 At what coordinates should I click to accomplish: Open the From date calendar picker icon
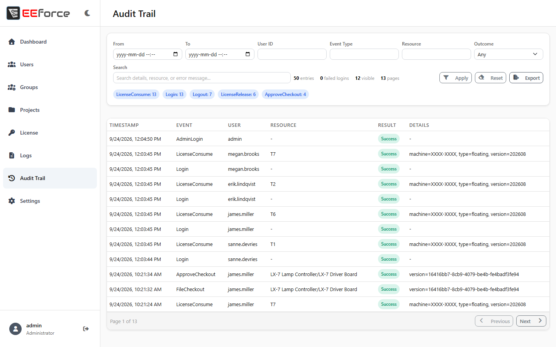175,54
